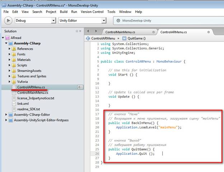The width and height of the screenshot is (224, 172).
Task: Expand the Materials folder
Action: pyautogui.click(x=9, y=59)
